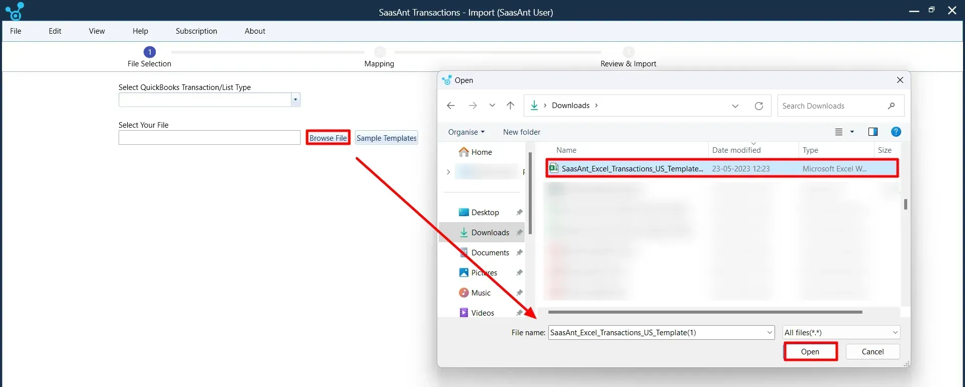Close the Open dialog
Viewport: 965px width, 387px height.
click(x=900, y=80)
